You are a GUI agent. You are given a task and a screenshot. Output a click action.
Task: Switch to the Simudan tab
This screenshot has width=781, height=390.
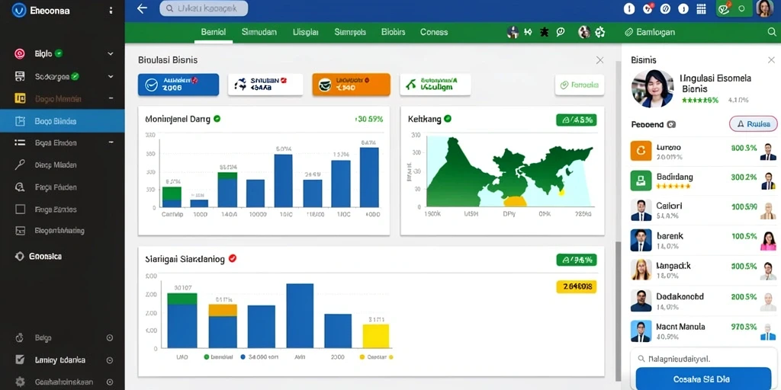click(259, 32)
